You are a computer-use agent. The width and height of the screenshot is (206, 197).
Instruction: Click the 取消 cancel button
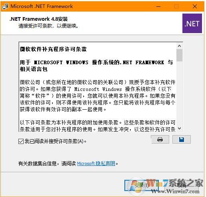(182, 185)
